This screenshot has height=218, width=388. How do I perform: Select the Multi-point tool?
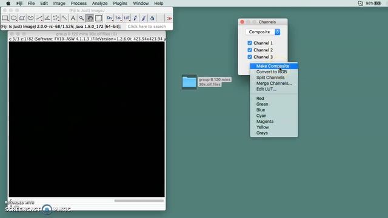click(56, 18)
